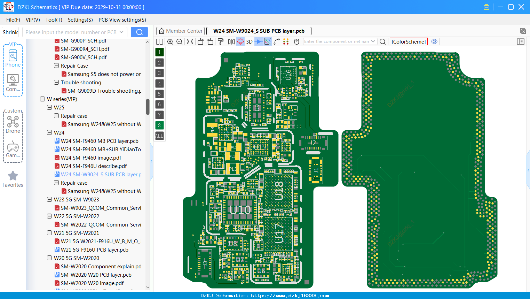
Task: Collapse the W21 5G SM-W2021 node
Action: (x=49, y=233)
